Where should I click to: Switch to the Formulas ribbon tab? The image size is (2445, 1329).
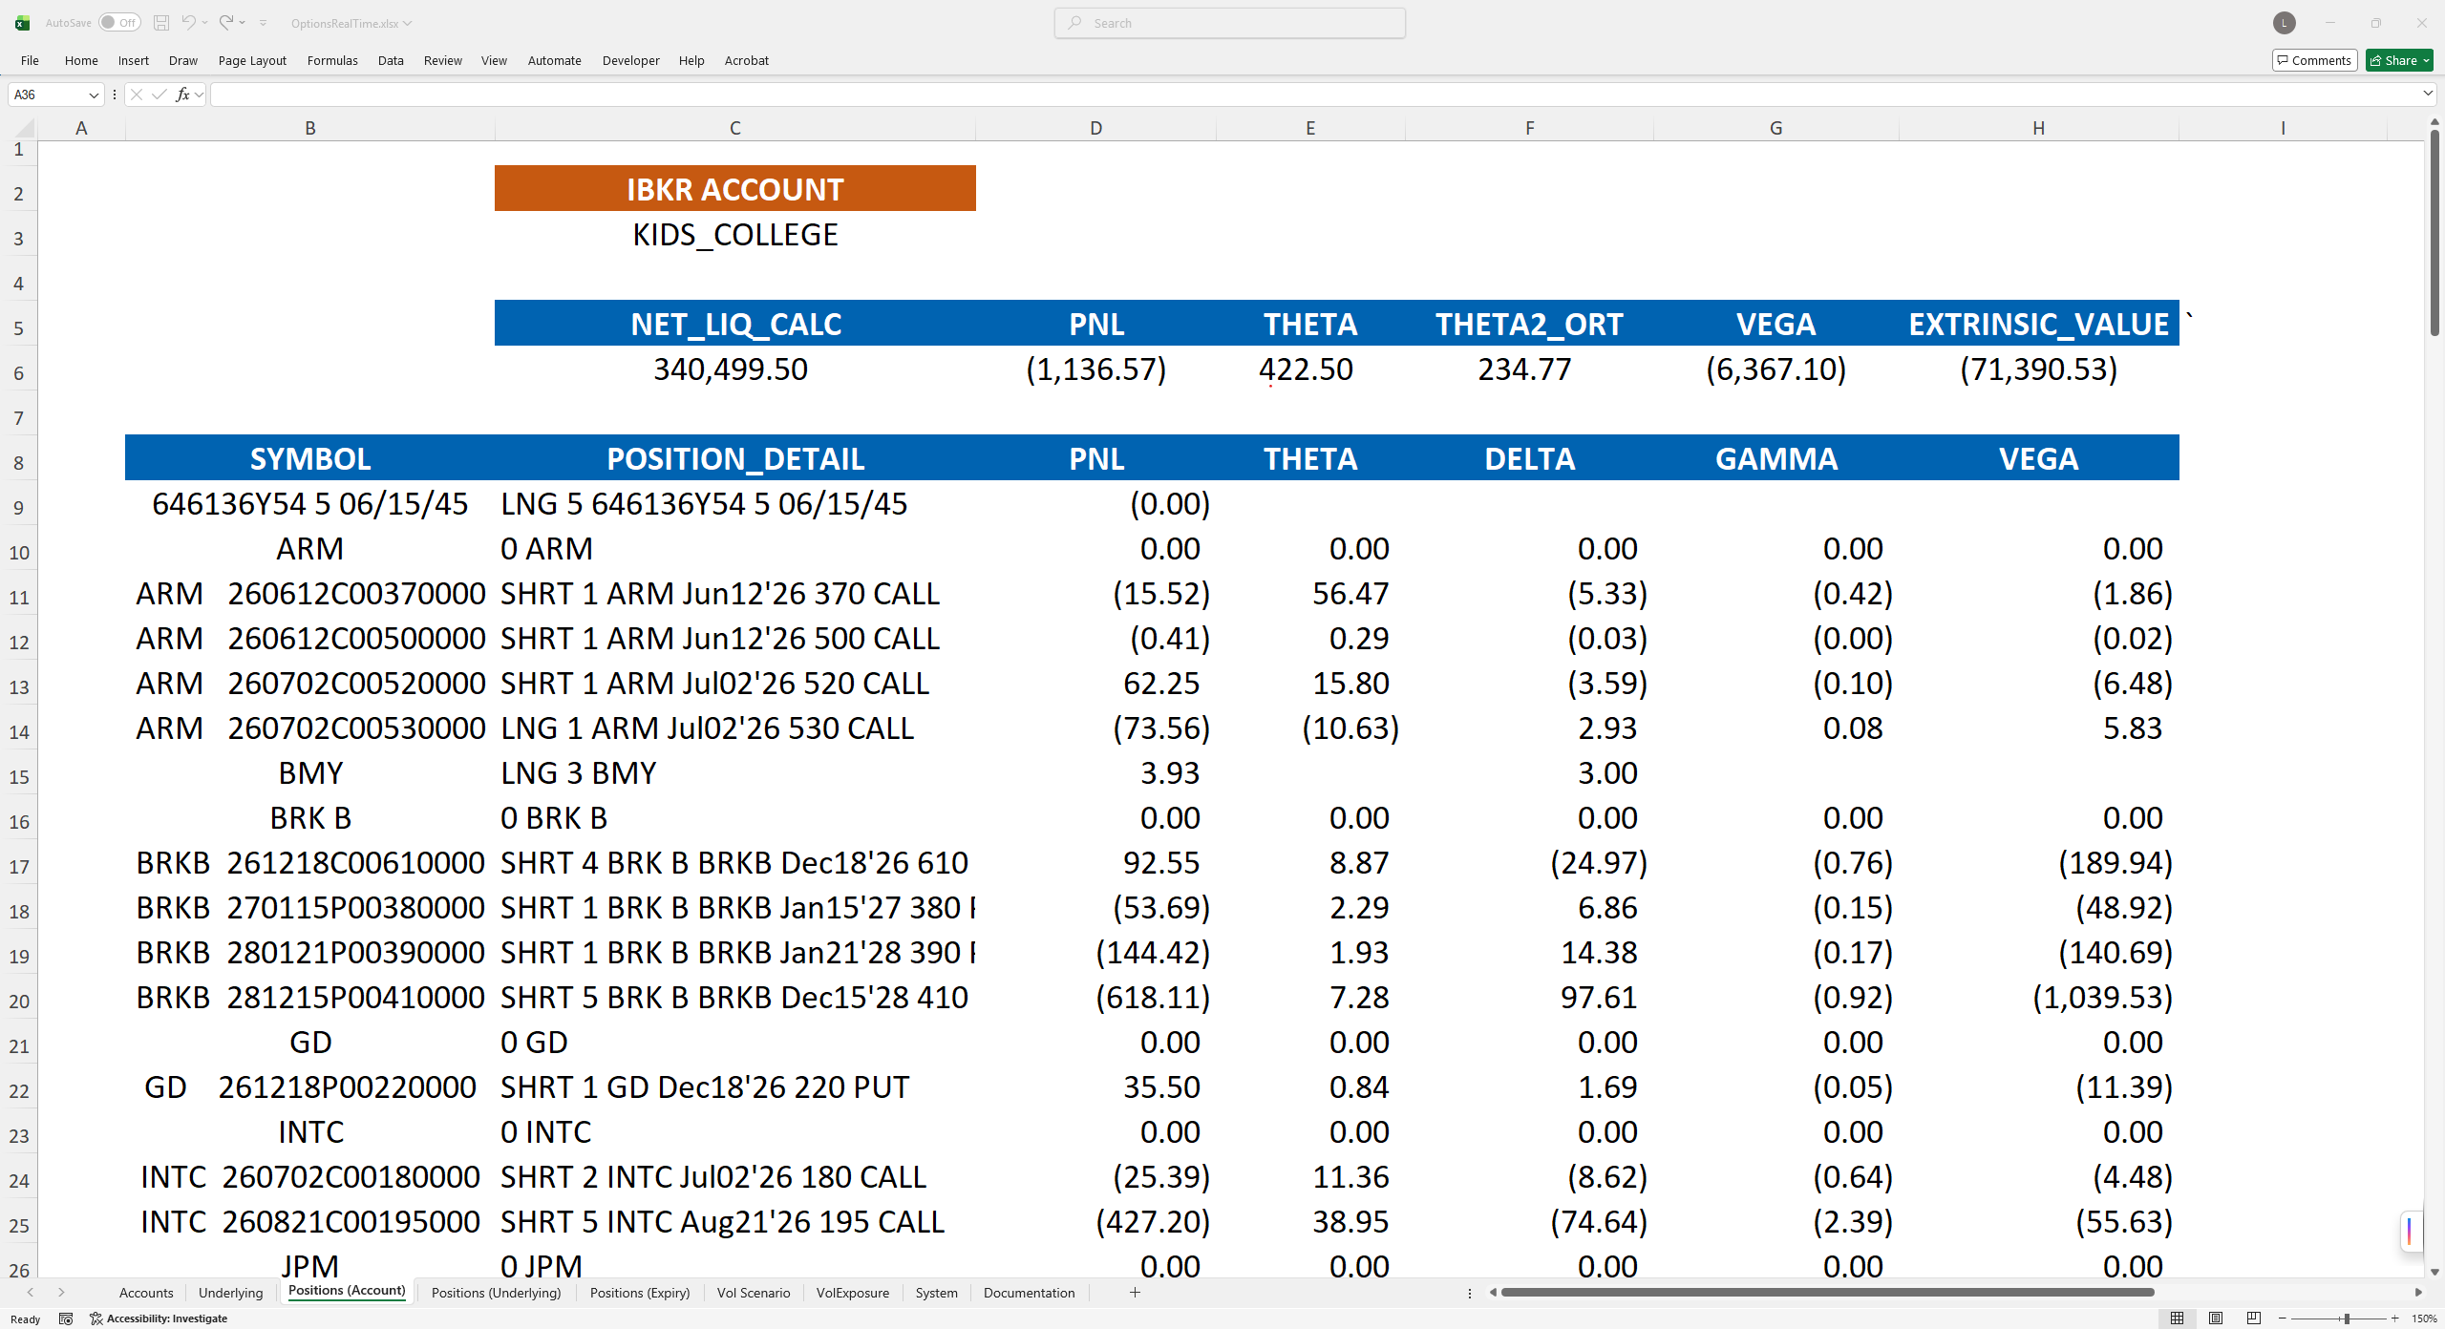point(332,60)
